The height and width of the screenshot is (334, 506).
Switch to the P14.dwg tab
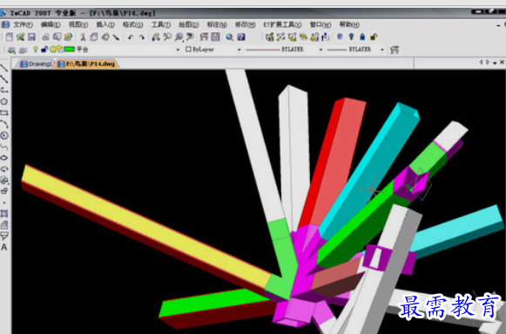coord(87,63)
